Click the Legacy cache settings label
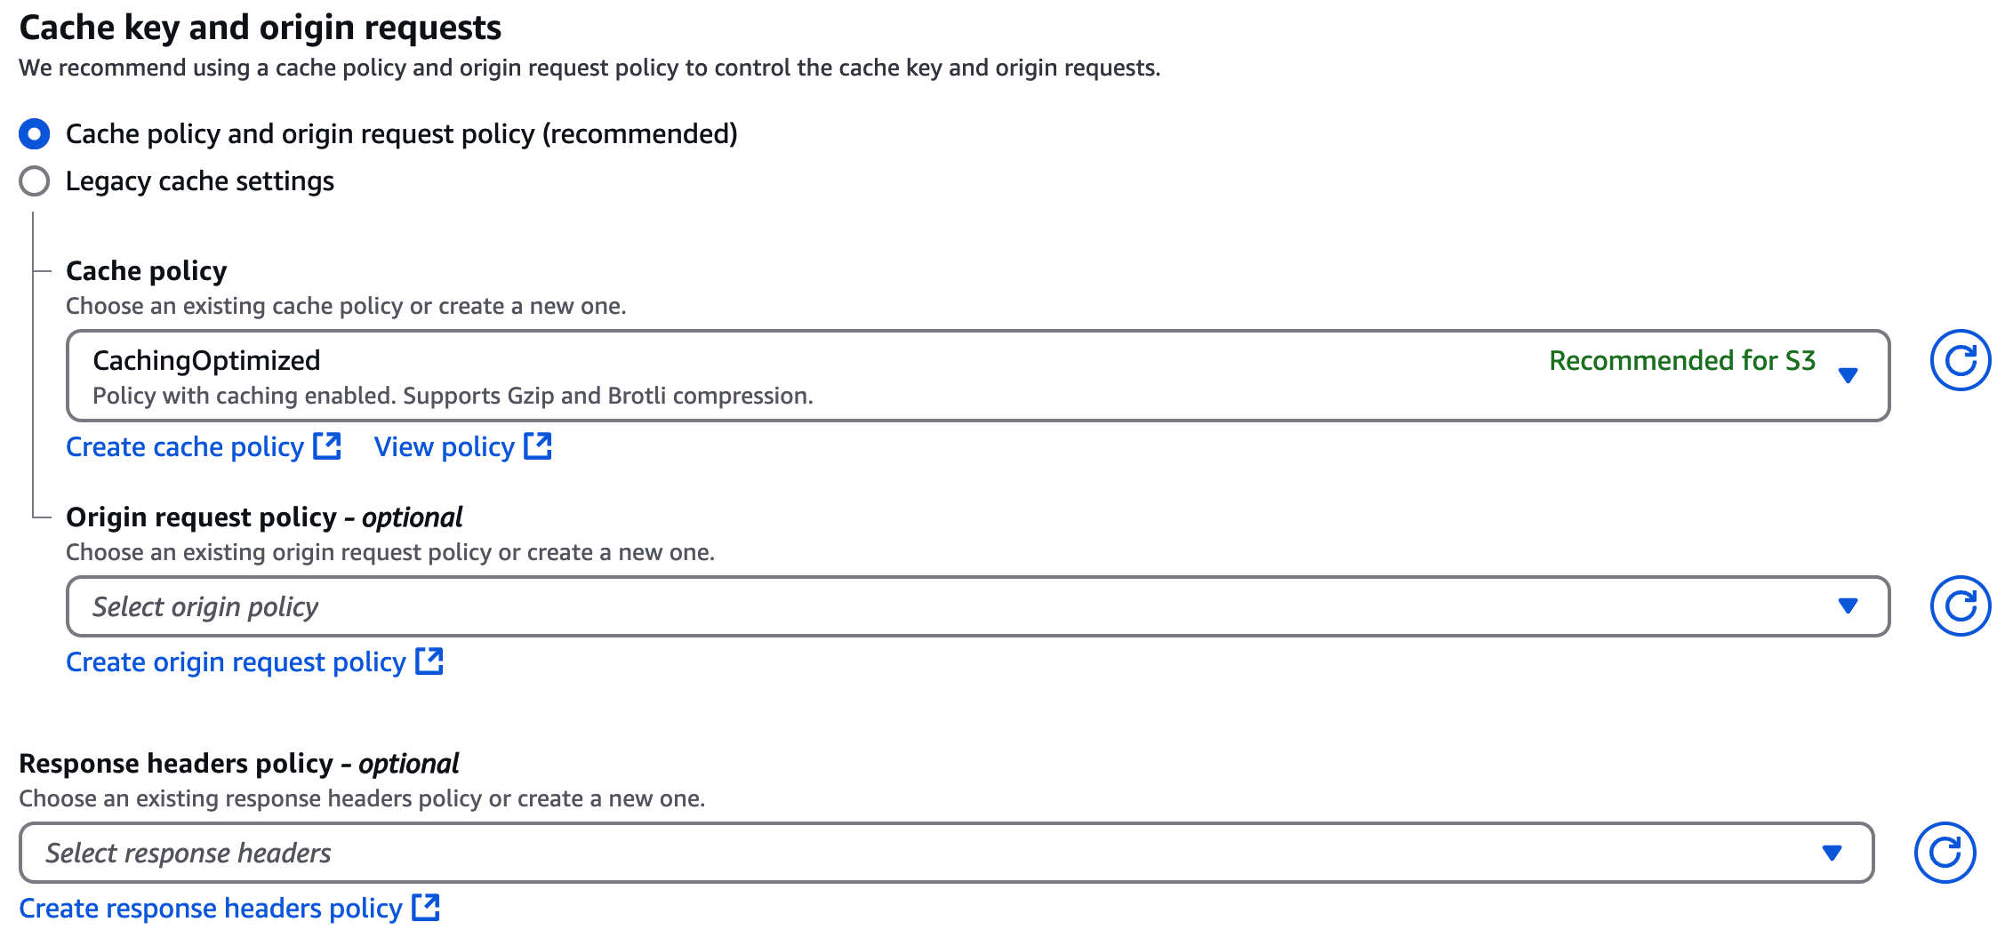The height and width of the screenshot is (946, 2013). coord(200,181)
